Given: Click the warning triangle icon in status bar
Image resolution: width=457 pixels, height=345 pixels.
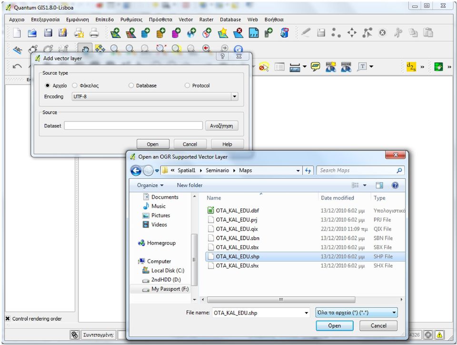Looking at the screenshot, I should click(439, 335).
